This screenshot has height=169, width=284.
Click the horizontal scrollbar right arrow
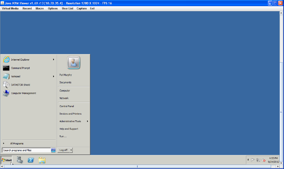pos(278,167)
